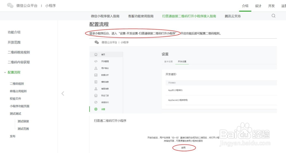Viewport: 286px width, 153px height.
Task: Click 数据分析 label in embedded sidebar
Action: tap(105, 75)
